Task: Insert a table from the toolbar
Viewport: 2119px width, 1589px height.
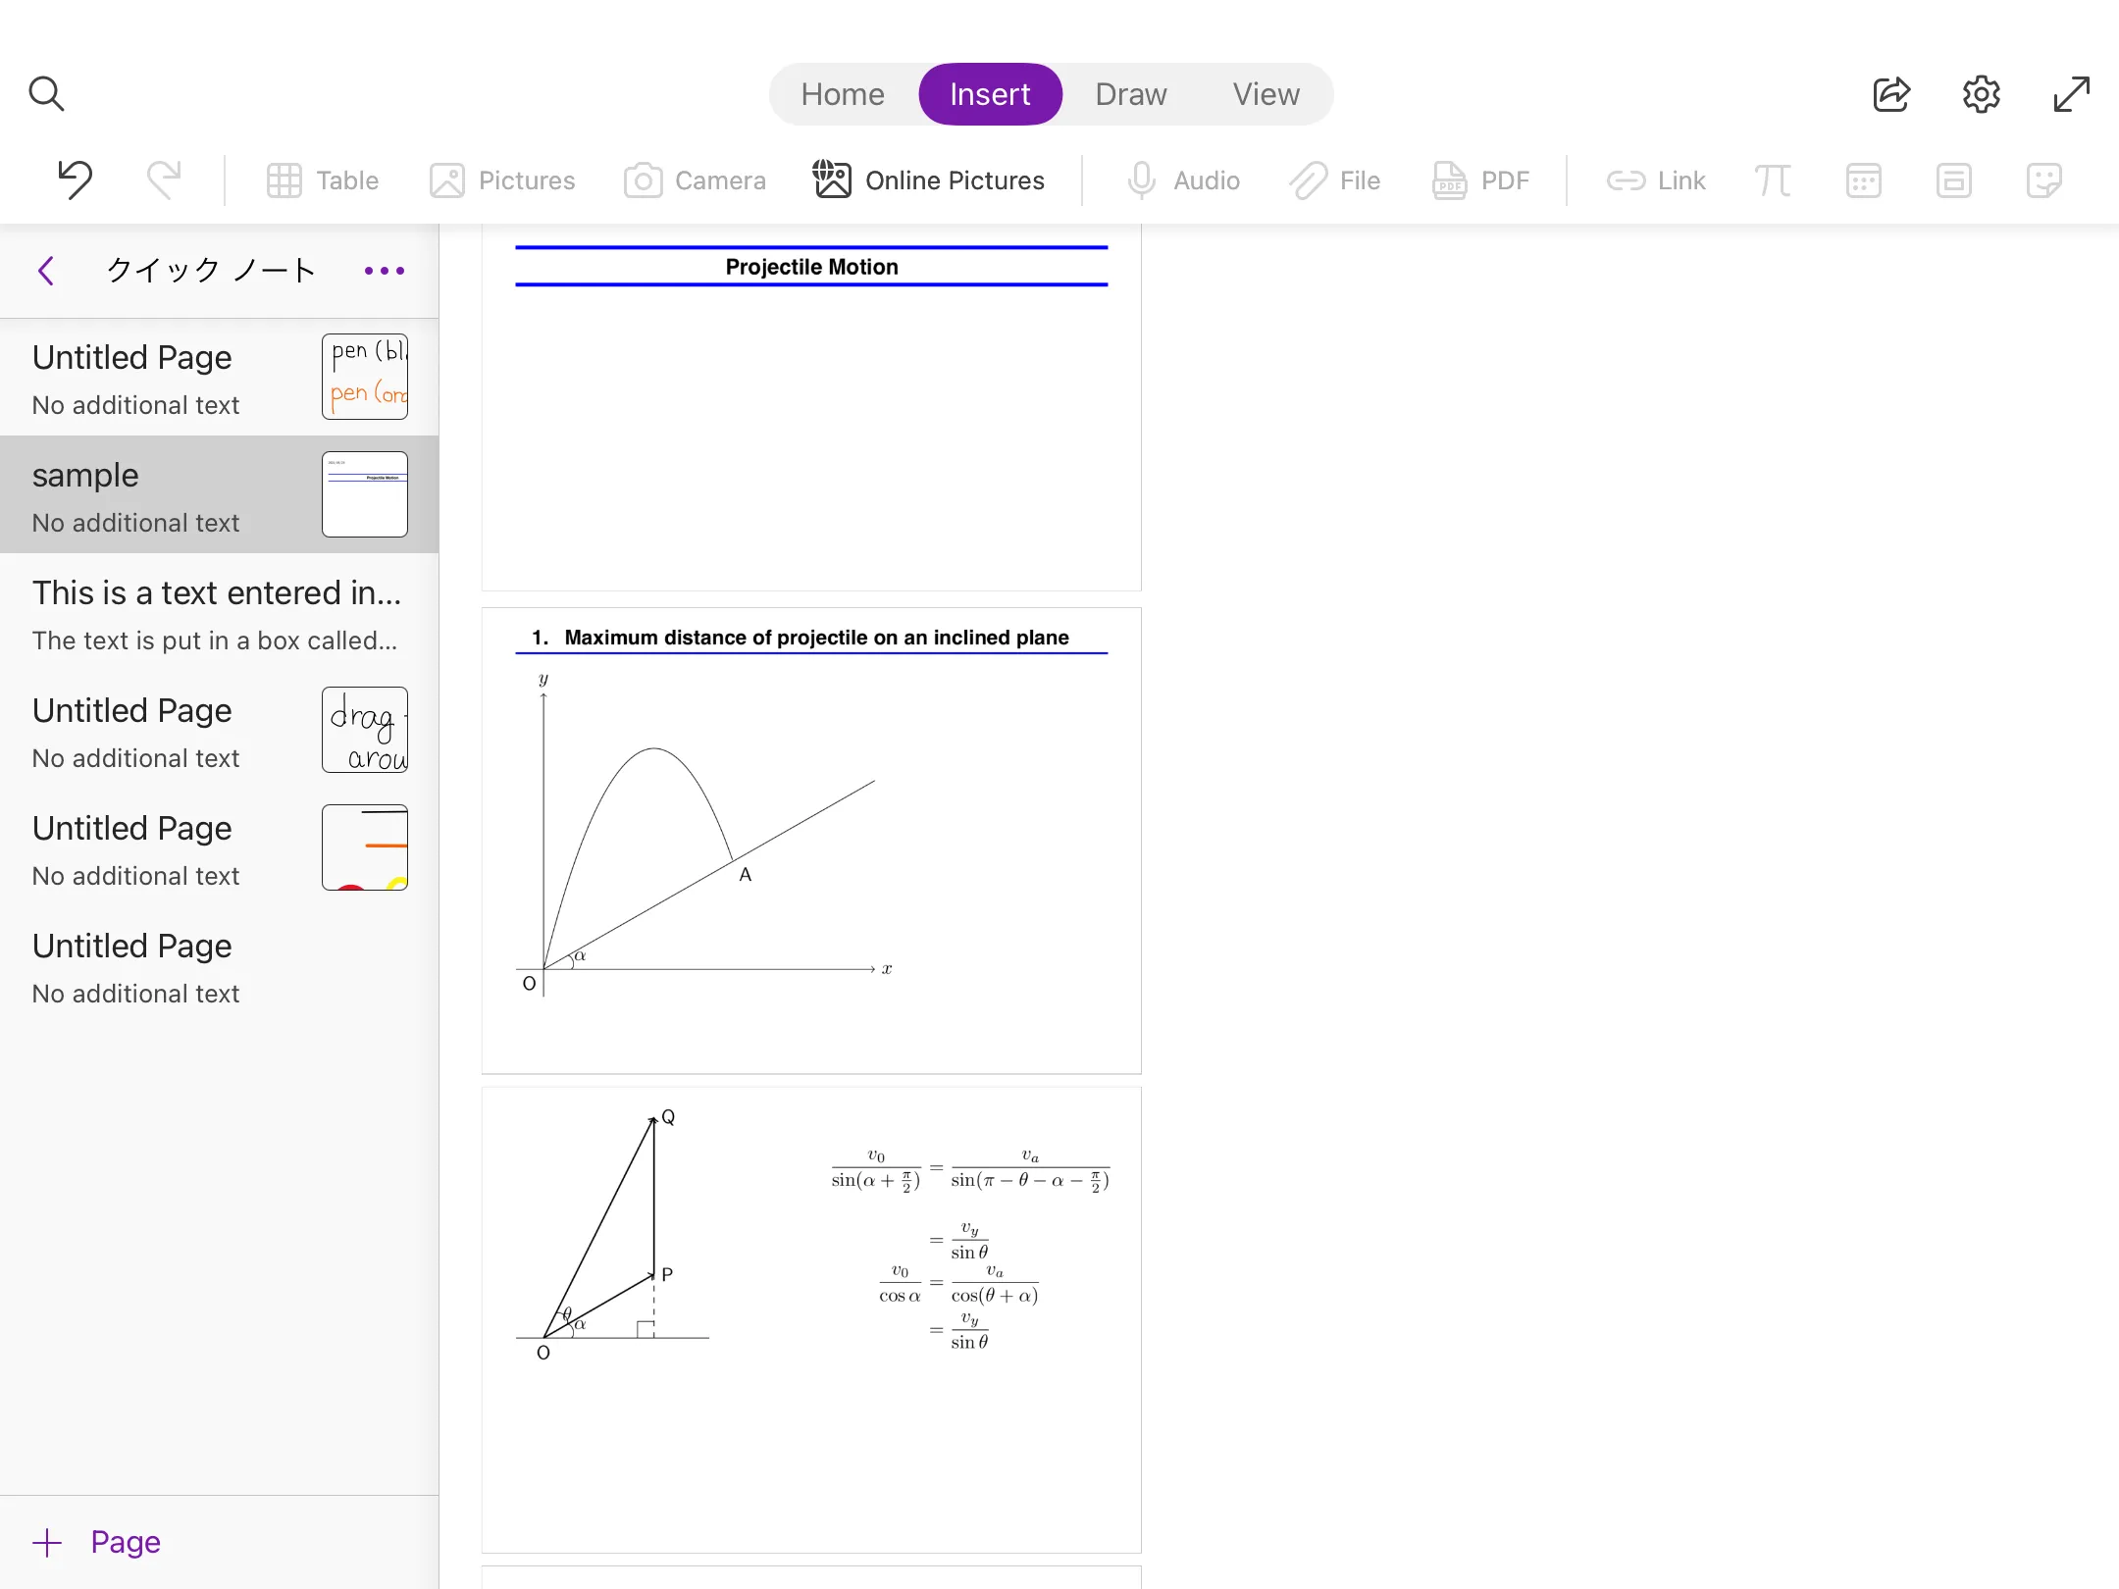Action: point(323,180)
